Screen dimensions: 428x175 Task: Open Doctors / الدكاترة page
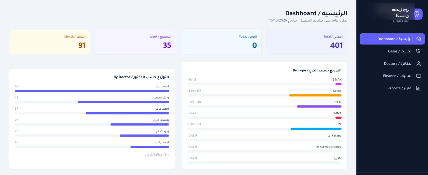click(392, 63)
